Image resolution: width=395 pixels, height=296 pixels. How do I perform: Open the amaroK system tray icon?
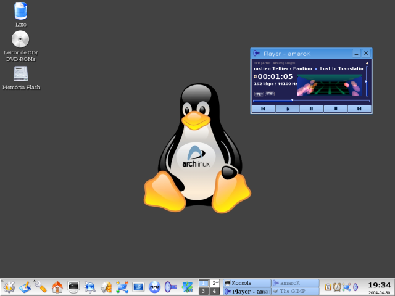pos(355,287)
